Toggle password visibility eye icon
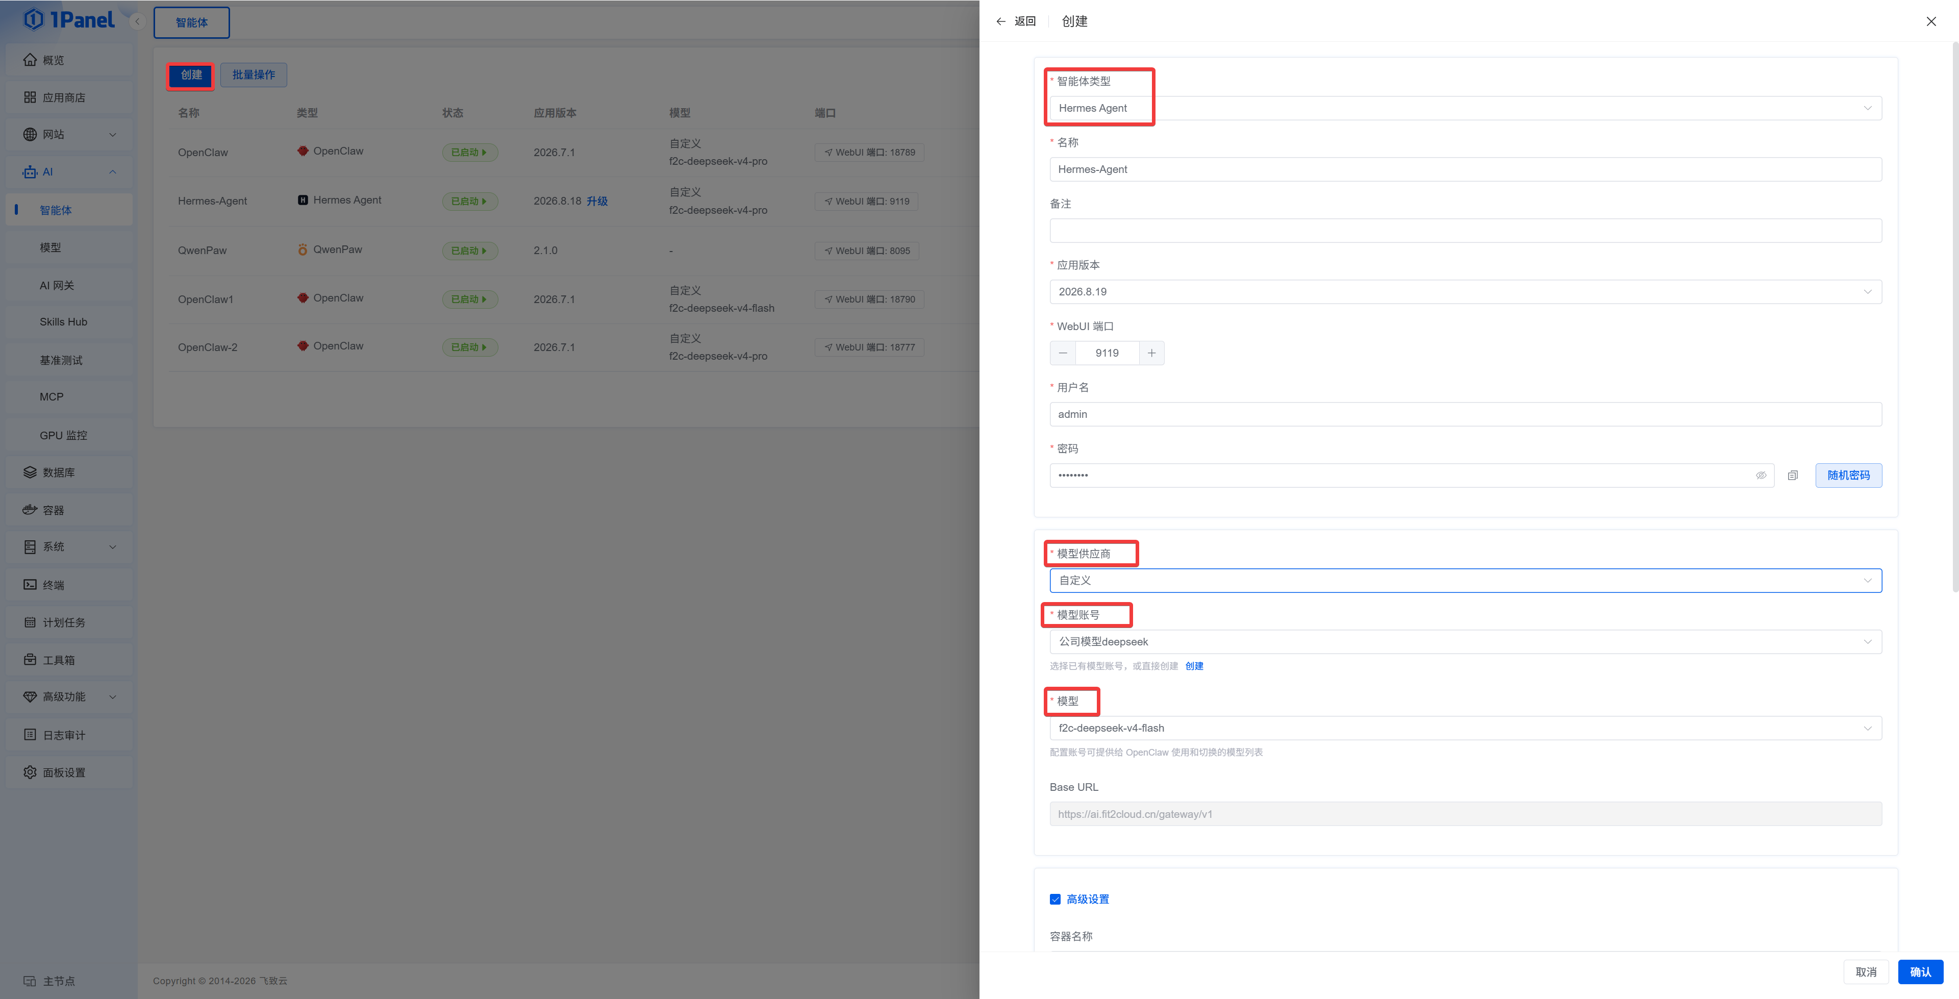The image size is (1959, 999). (x=1761, y=476)
